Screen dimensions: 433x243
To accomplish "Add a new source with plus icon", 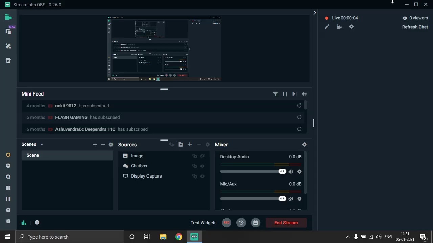I will 190,144.
